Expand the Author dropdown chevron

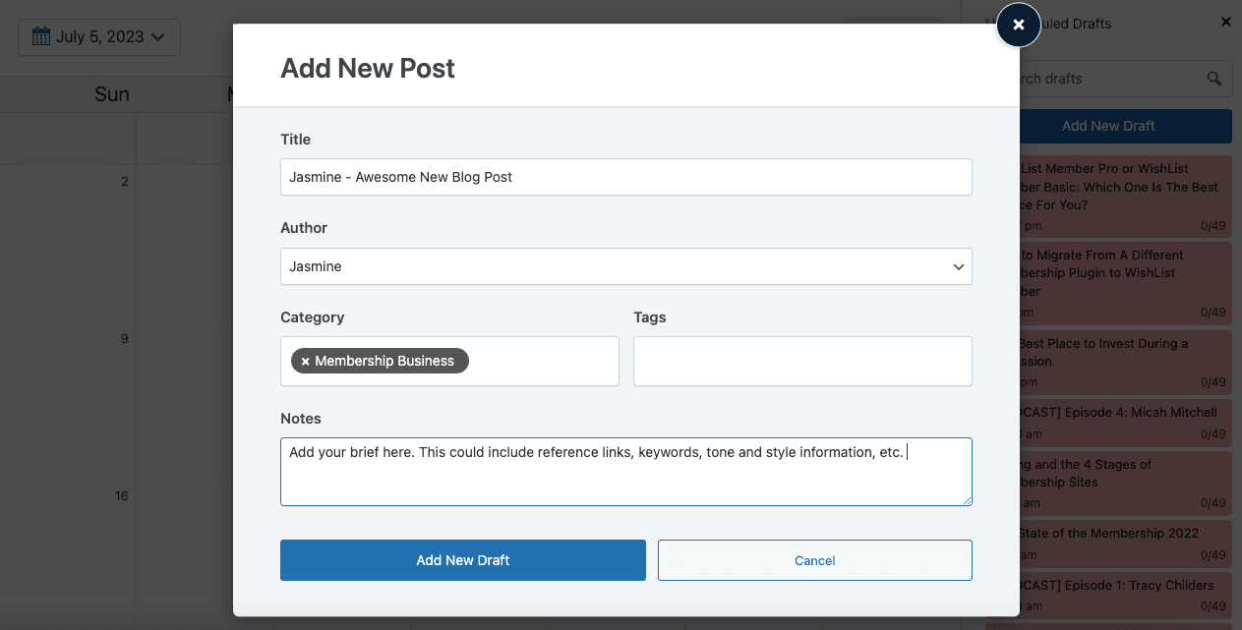958,266
